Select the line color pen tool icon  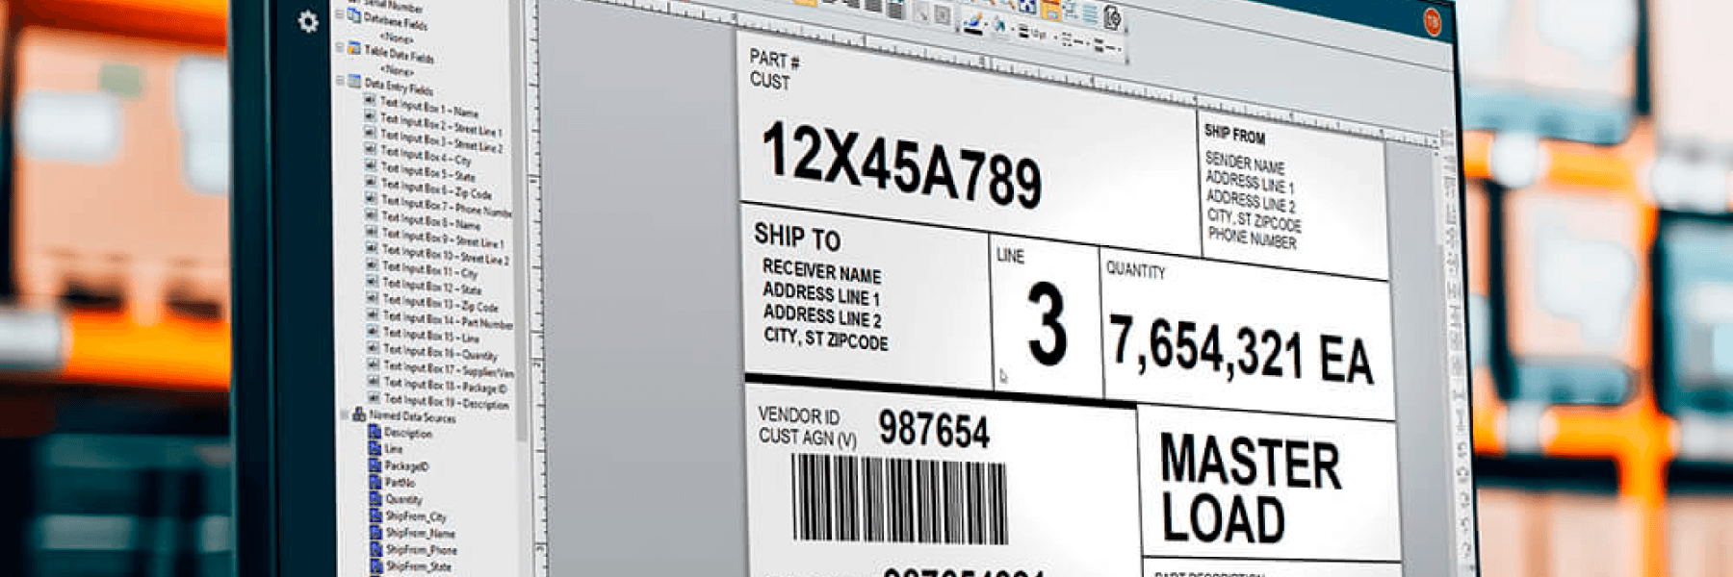[974, 23]
